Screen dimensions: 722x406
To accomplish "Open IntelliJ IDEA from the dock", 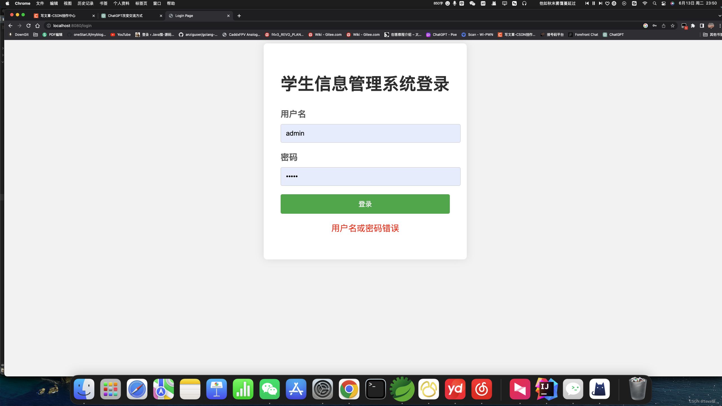I will tap(546, 389).
